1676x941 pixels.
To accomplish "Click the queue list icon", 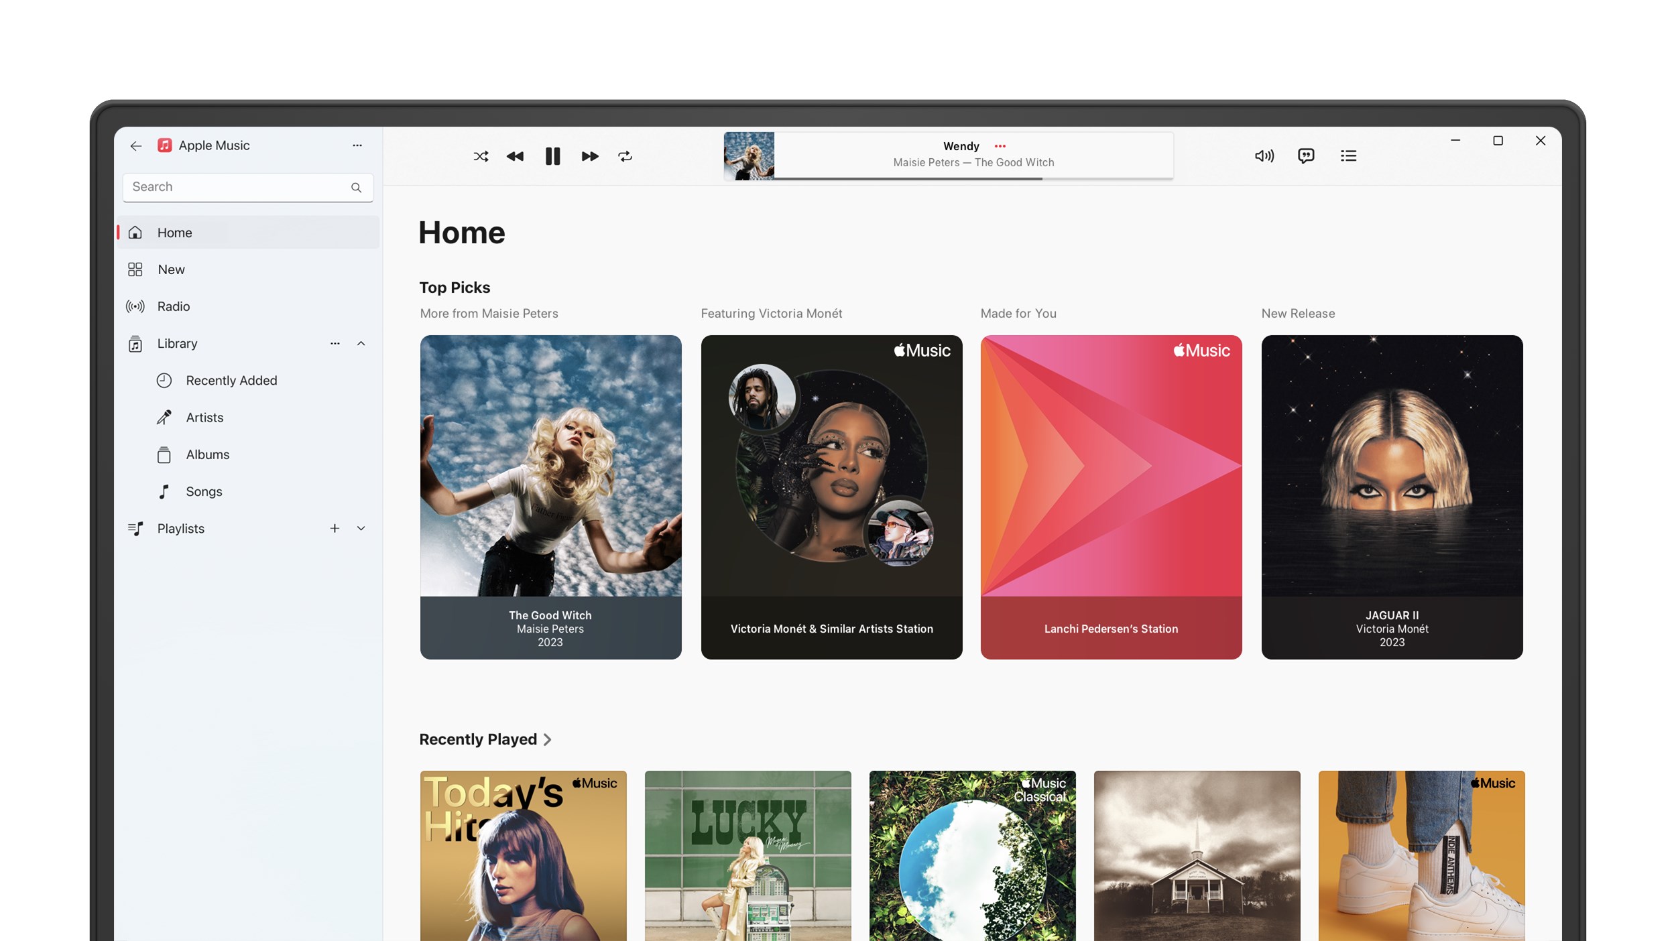I will (x=1349, y=155).
